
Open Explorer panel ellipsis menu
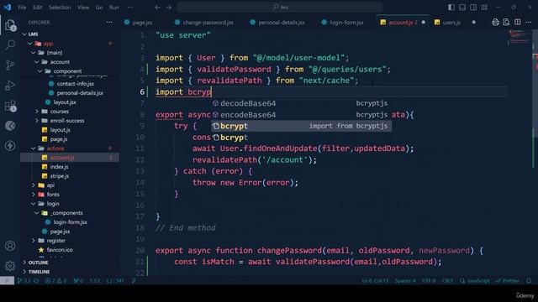[109, 23]
